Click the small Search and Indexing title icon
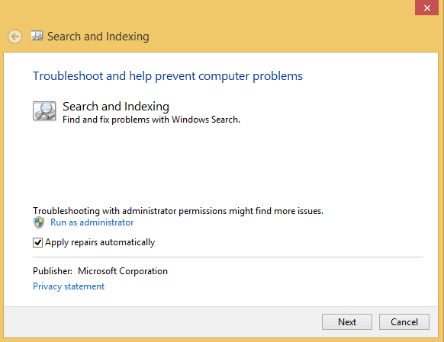The width and height of the screenshot is (444, 342). [37, 36]
